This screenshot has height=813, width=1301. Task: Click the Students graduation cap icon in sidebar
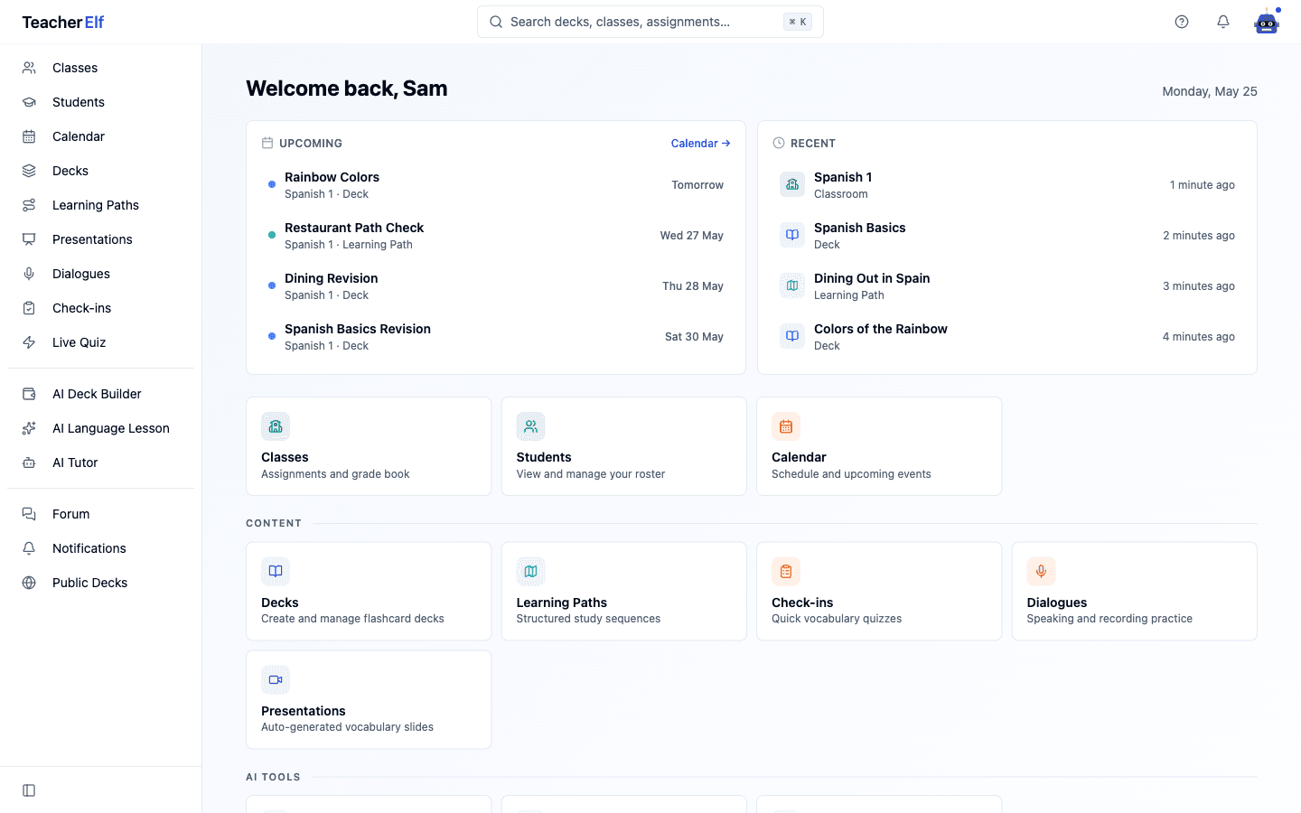[29, 102]
